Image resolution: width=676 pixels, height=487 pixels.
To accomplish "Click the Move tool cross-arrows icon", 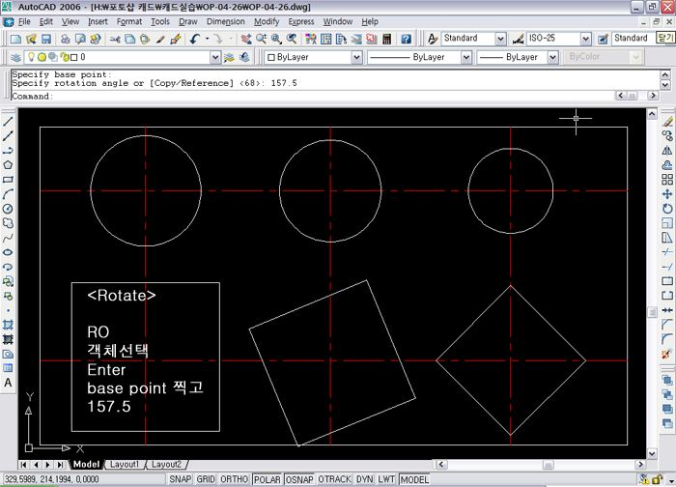I will click(667, 194).
